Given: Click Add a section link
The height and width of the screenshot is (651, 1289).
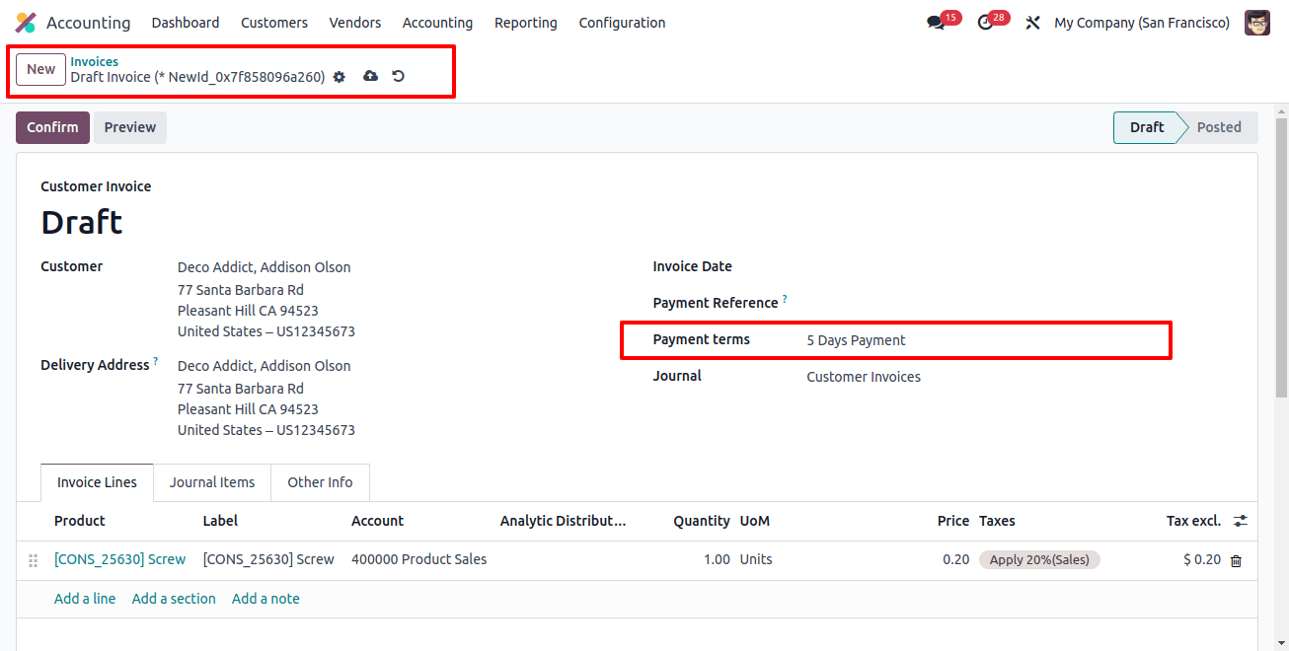Looking at the screenshot, I should [x=174, y=599].
